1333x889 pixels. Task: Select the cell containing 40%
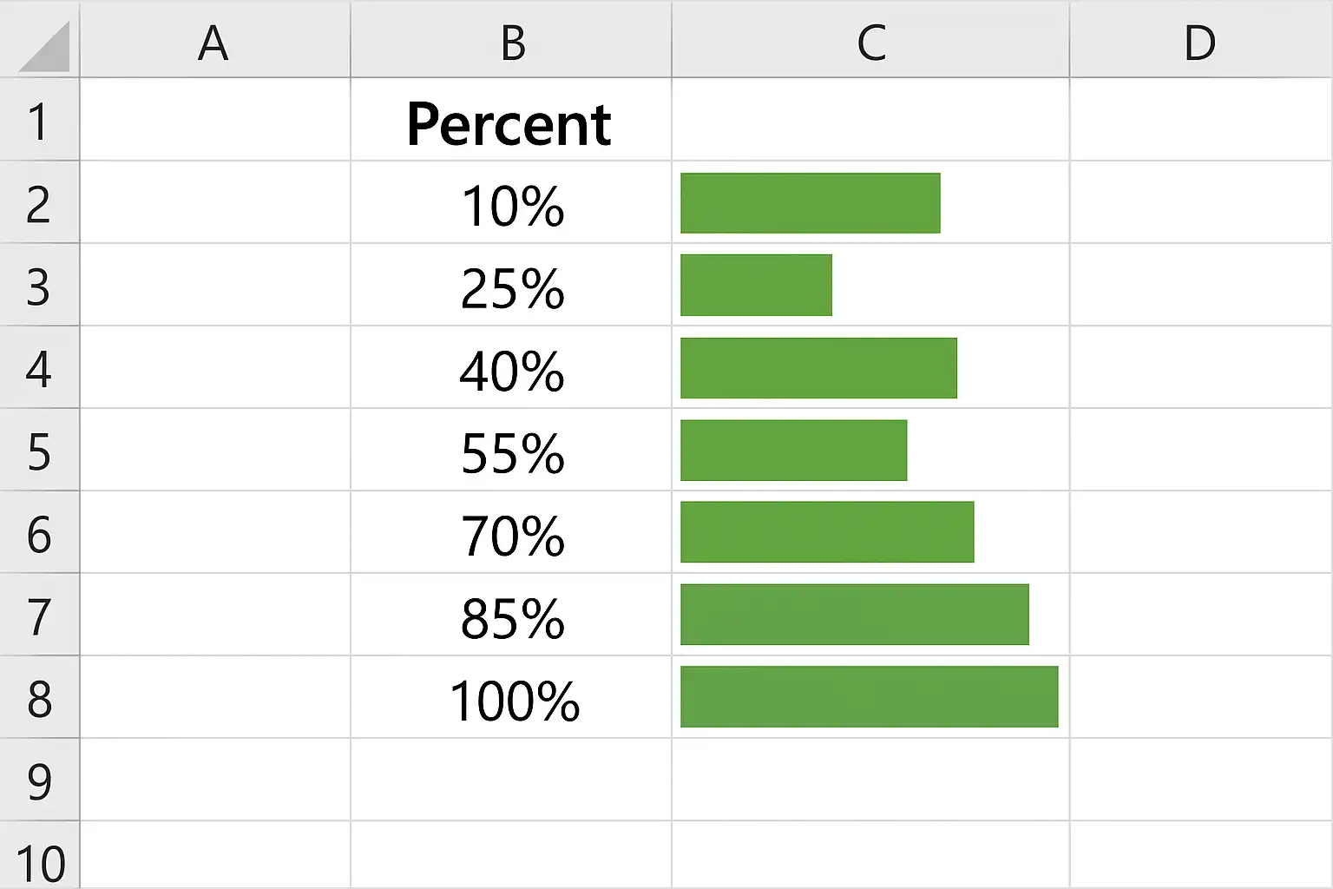point(511,367)
